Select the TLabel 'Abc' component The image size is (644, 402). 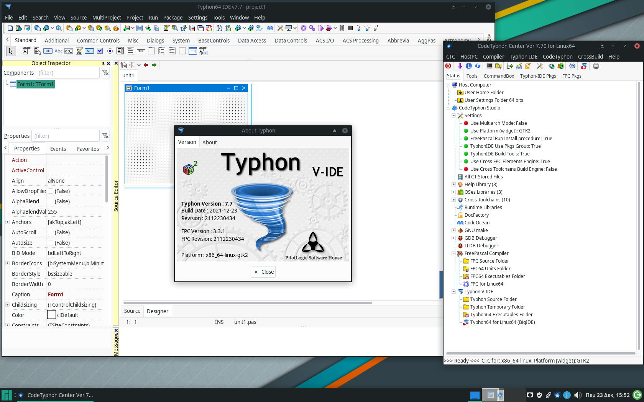[58, 51]
